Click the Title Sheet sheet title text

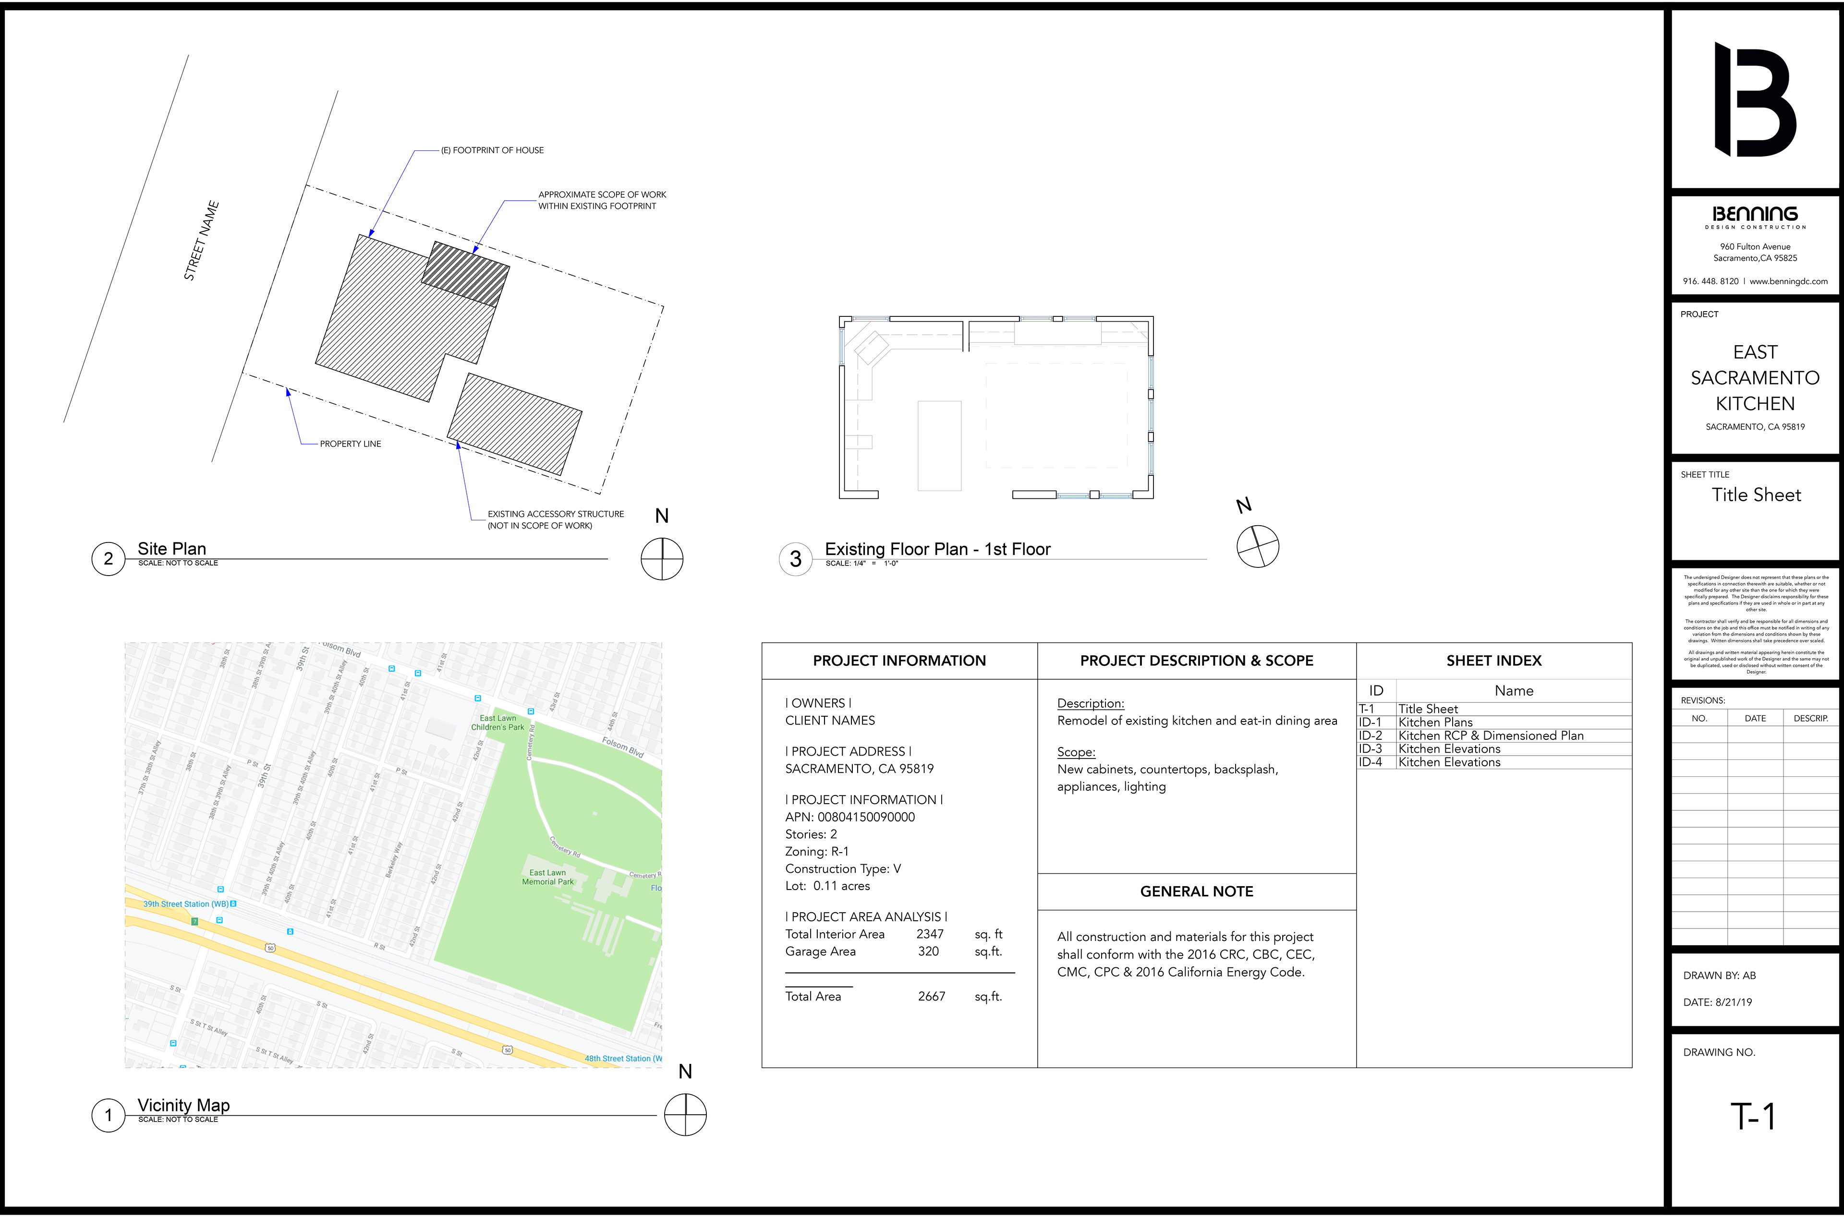1756,494
